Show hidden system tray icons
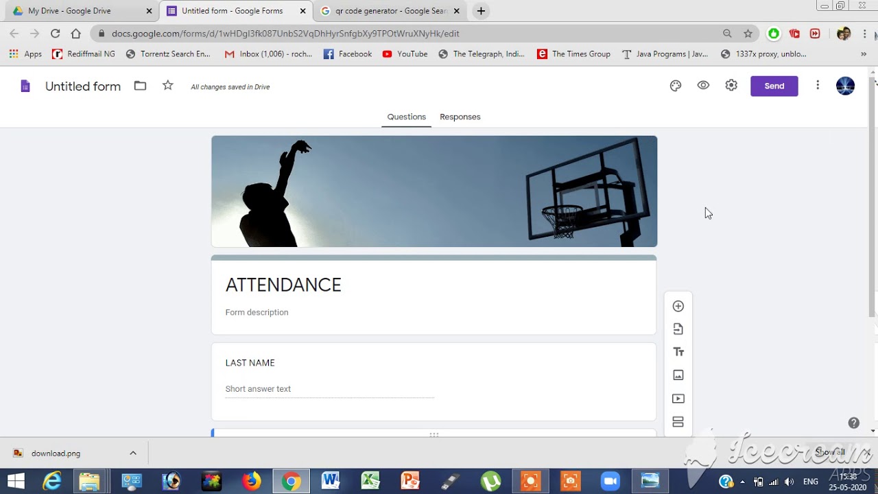Screen dimensions: 878x494 743,482
